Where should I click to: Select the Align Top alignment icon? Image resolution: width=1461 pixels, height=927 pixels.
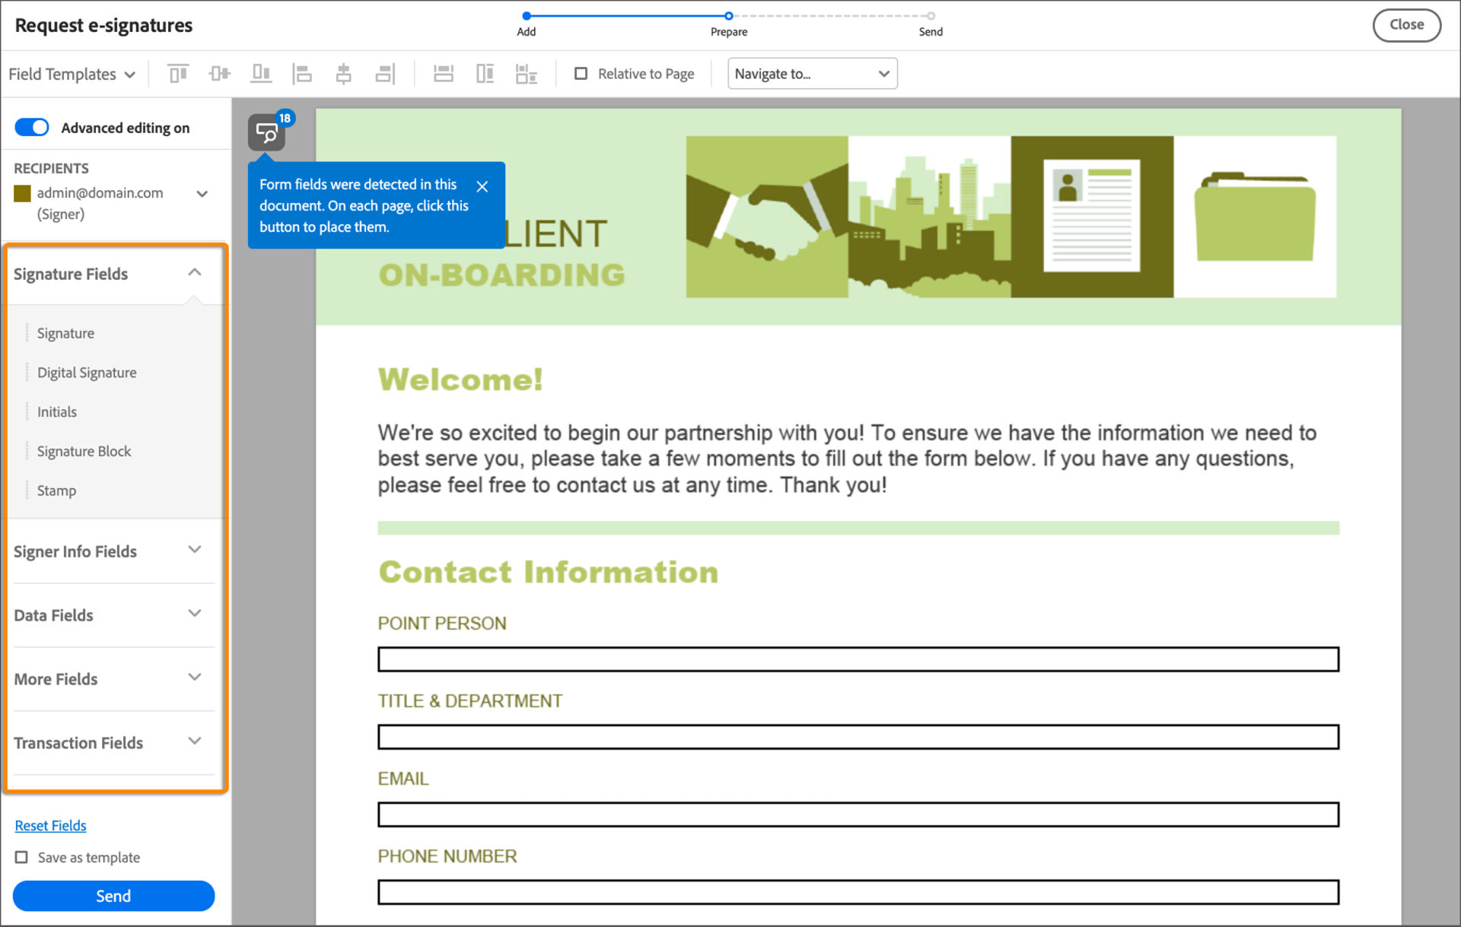(x=177, y=73)
